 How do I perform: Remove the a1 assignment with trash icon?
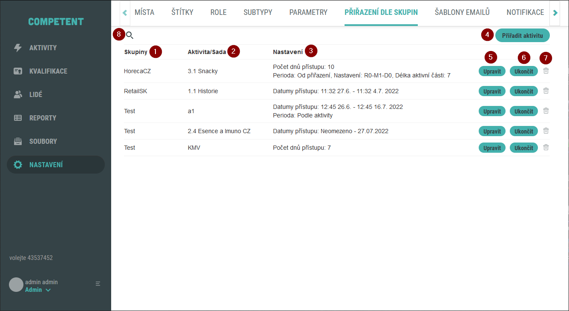pos(546,111)
